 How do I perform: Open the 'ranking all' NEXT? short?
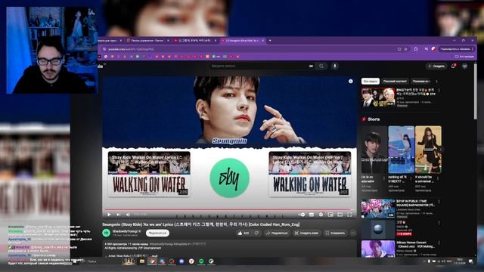[401, 150]
